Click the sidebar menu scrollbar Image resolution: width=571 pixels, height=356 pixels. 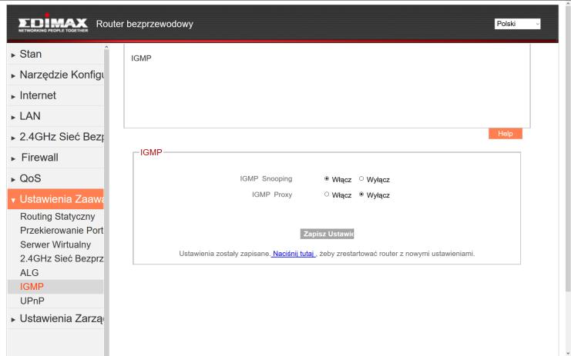coord(106,200)
